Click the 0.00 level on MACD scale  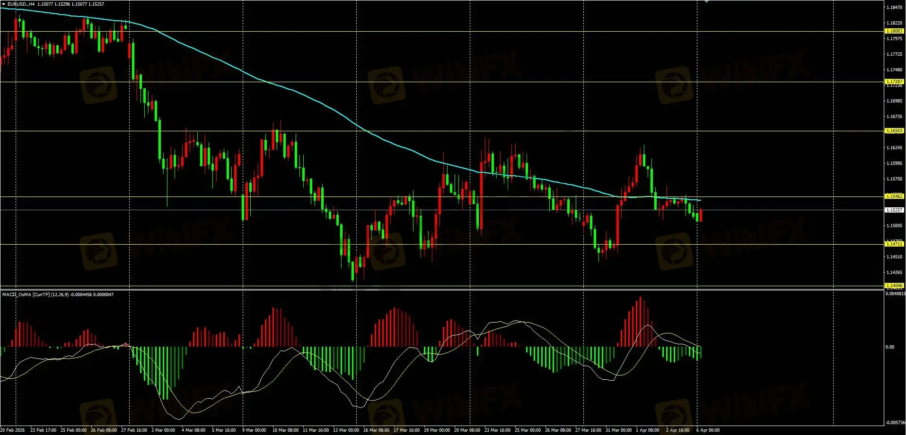pyautogui.click(x=890, y=347)
